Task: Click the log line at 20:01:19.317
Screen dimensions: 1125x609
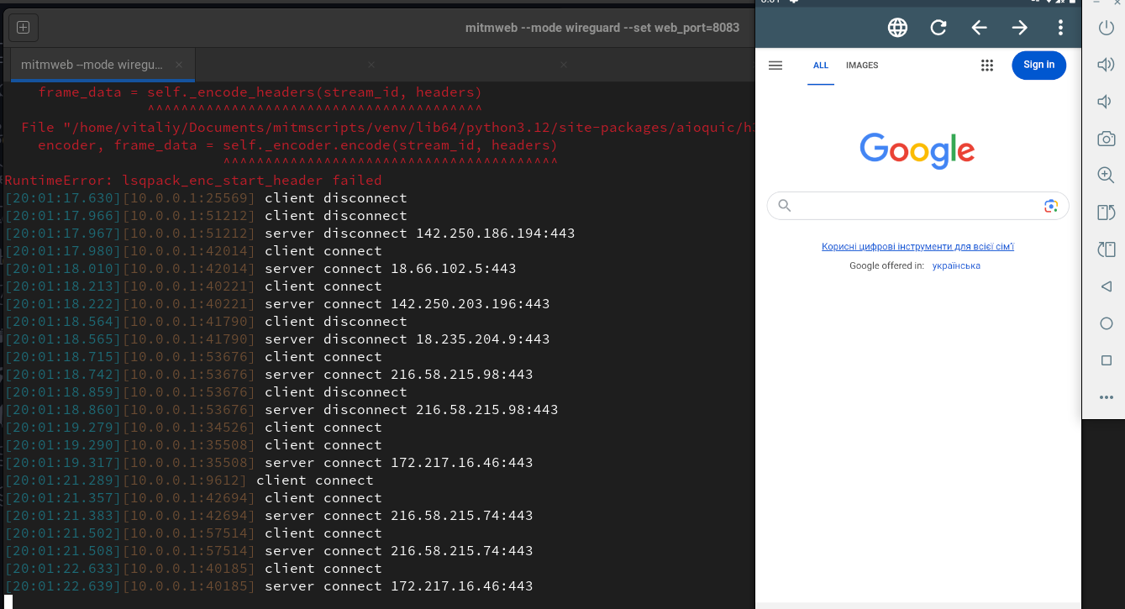Action: [269, 463]
